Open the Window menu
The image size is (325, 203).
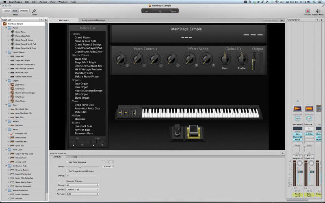click(x=63, y=2)
